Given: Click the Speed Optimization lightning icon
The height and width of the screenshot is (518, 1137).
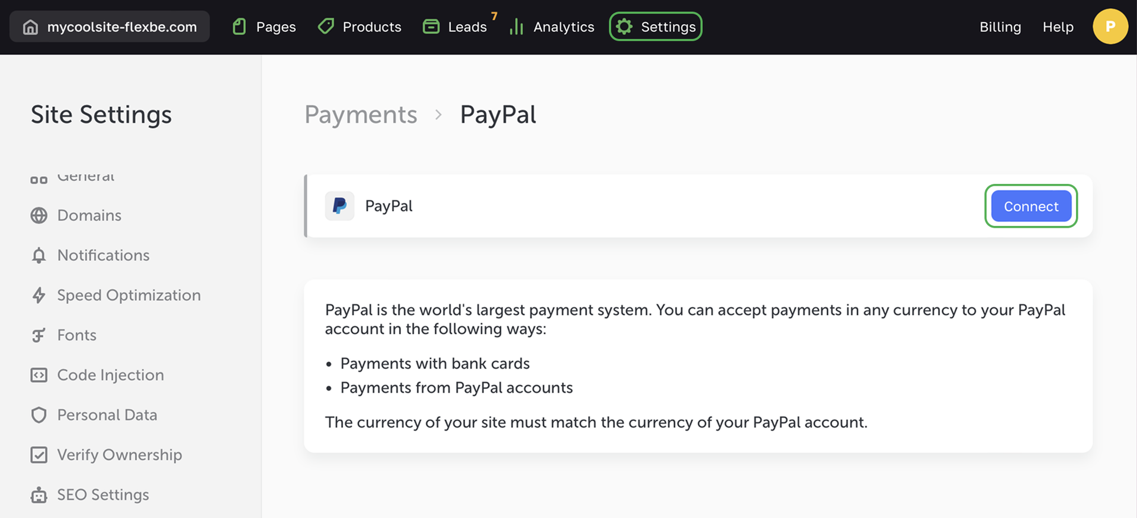Looking at the screenshot, I should pyautogui.click(x=39, y=295).
